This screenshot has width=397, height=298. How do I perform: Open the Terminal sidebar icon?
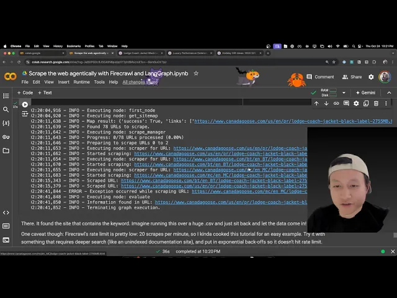6,240
